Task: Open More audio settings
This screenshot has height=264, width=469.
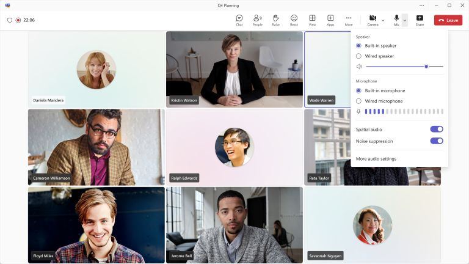Action: [x=376, y=159]
